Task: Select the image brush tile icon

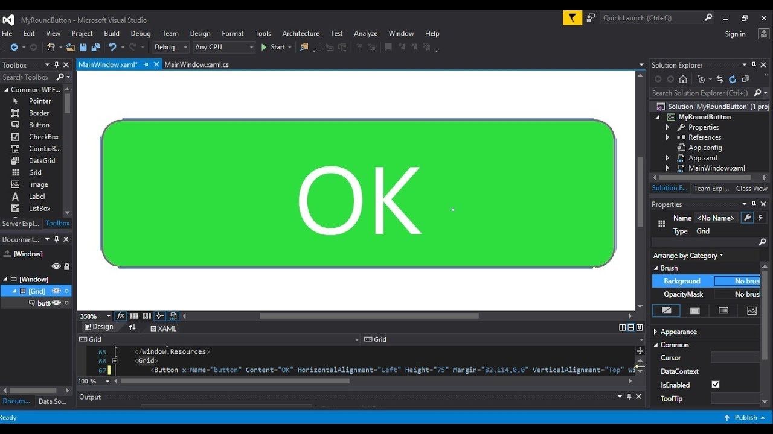Action: (x=752, y=311)
